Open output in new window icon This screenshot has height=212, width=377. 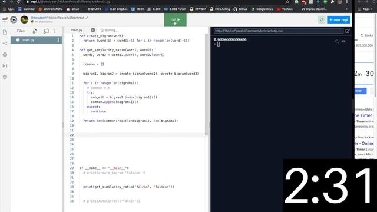tap(348, 31)
